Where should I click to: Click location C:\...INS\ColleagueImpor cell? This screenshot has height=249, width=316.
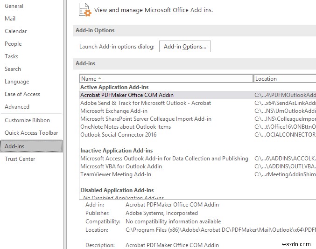pos(285,119)
